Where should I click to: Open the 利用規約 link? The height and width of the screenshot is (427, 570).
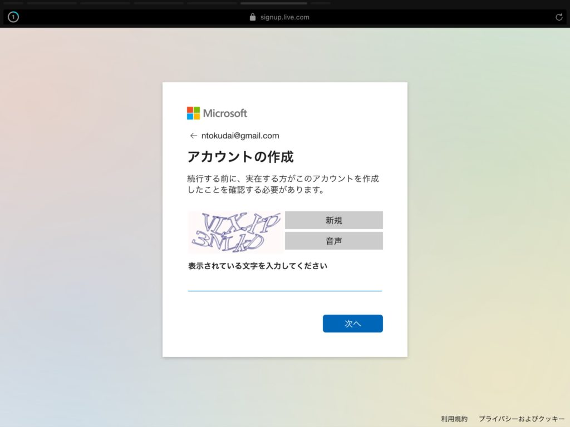click(454, 419)
